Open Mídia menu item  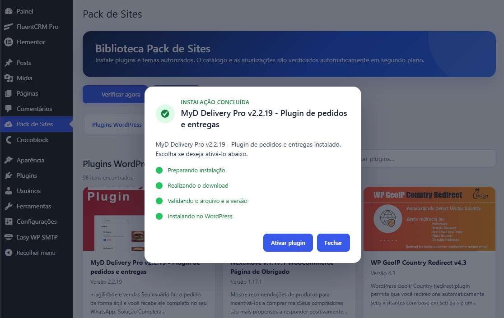pos(36,78)
